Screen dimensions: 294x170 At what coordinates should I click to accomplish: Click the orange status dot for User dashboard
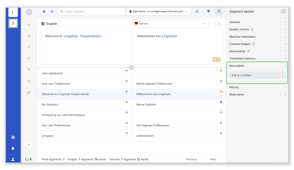click(221, 71)
